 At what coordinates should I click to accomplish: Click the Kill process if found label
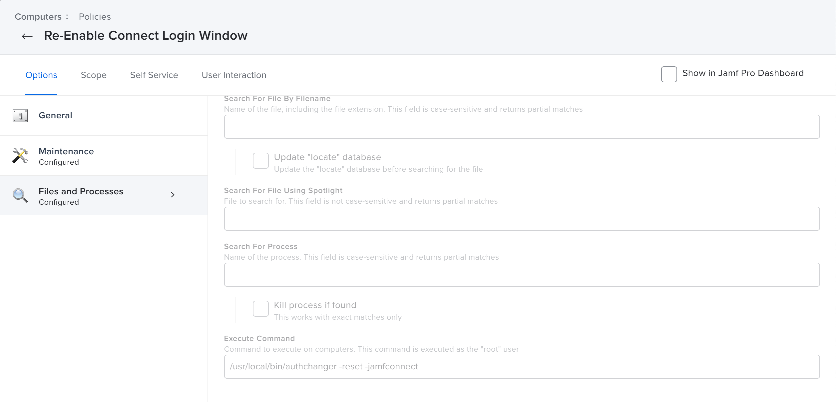pos(315,305)
